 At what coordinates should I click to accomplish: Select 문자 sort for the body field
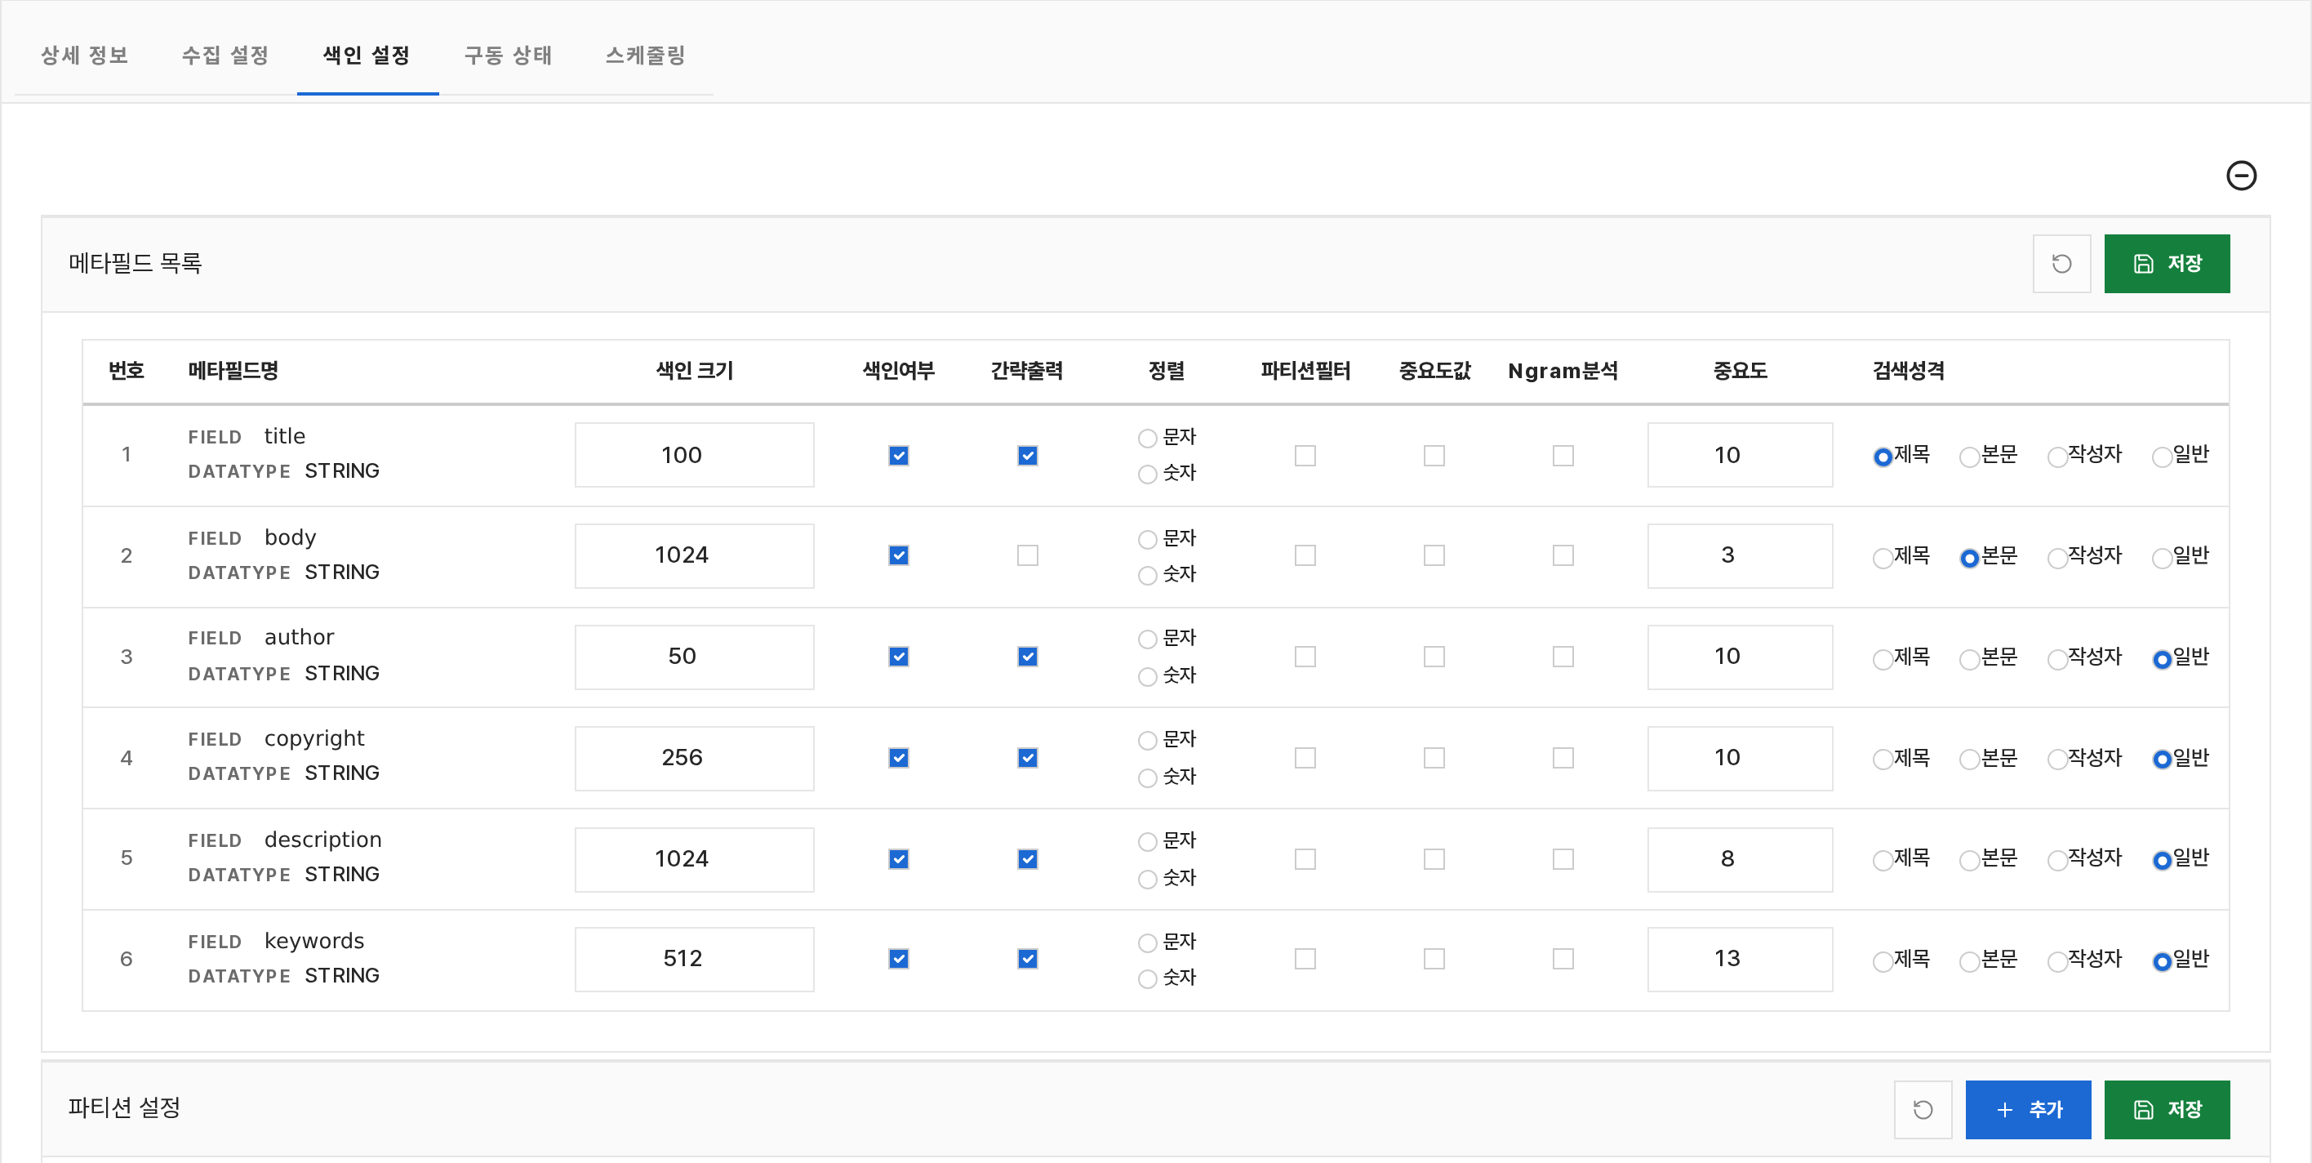click(1147, 540)
